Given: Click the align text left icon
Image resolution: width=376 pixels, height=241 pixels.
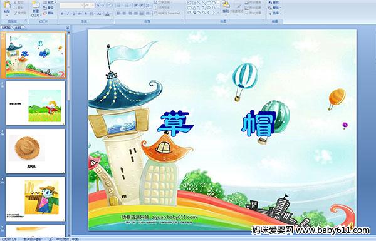Looking at the screenshot, I should pos(118,13).
